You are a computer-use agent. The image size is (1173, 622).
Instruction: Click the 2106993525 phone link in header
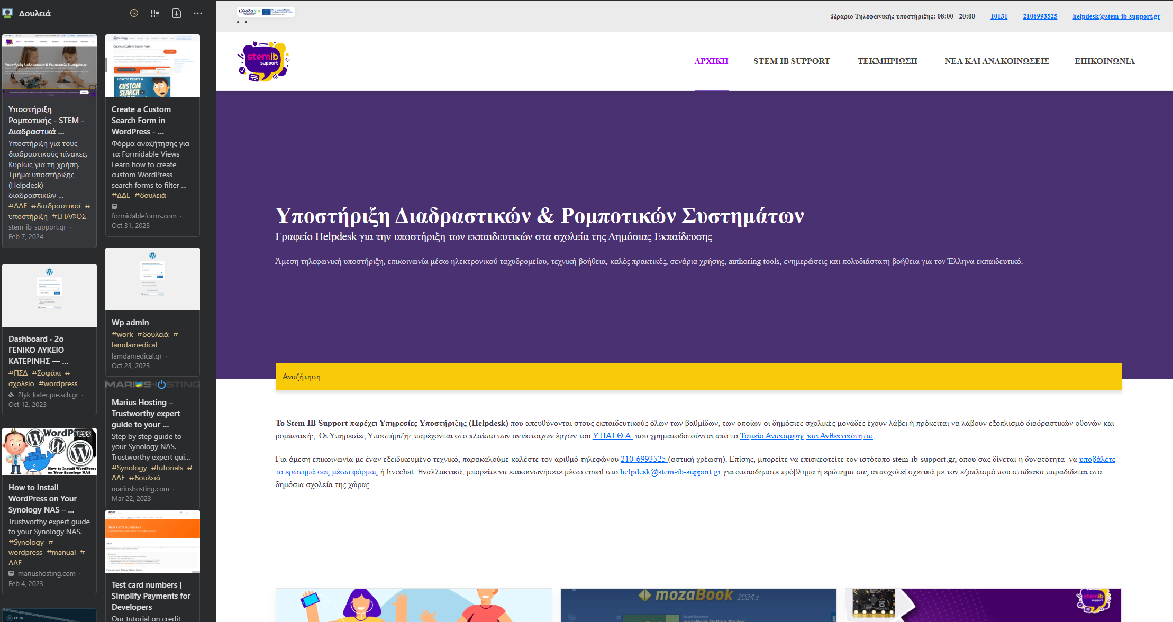click(1040, 16)
